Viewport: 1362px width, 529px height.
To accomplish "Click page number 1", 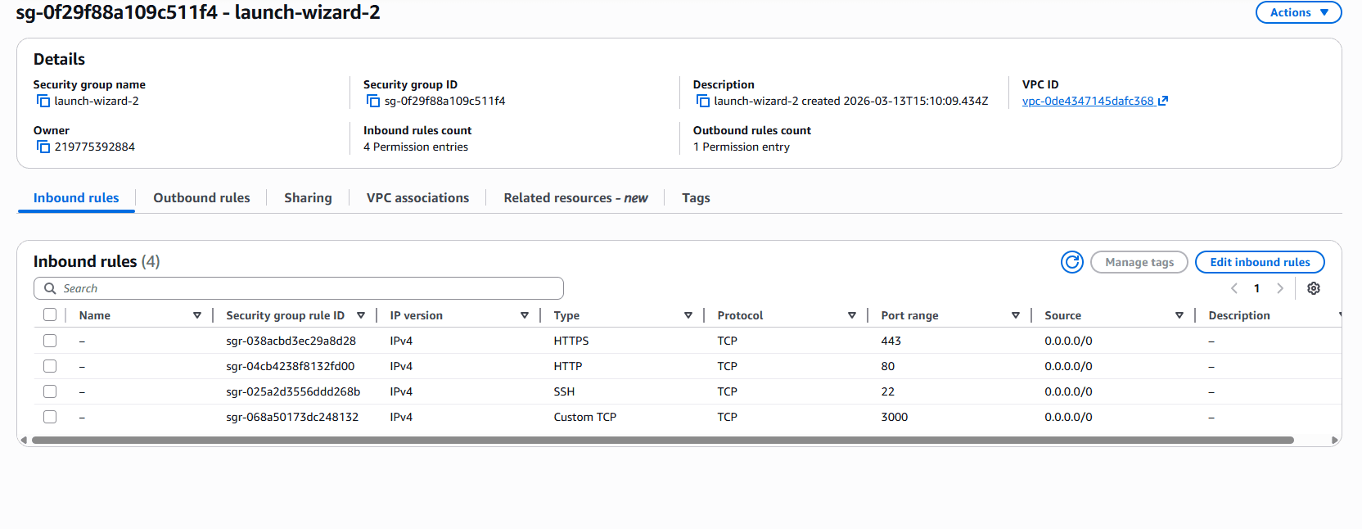I will point(1257,288).
